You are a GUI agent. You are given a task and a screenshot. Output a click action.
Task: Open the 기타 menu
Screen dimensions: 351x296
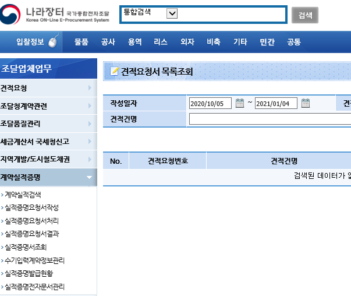pos(240,42)
